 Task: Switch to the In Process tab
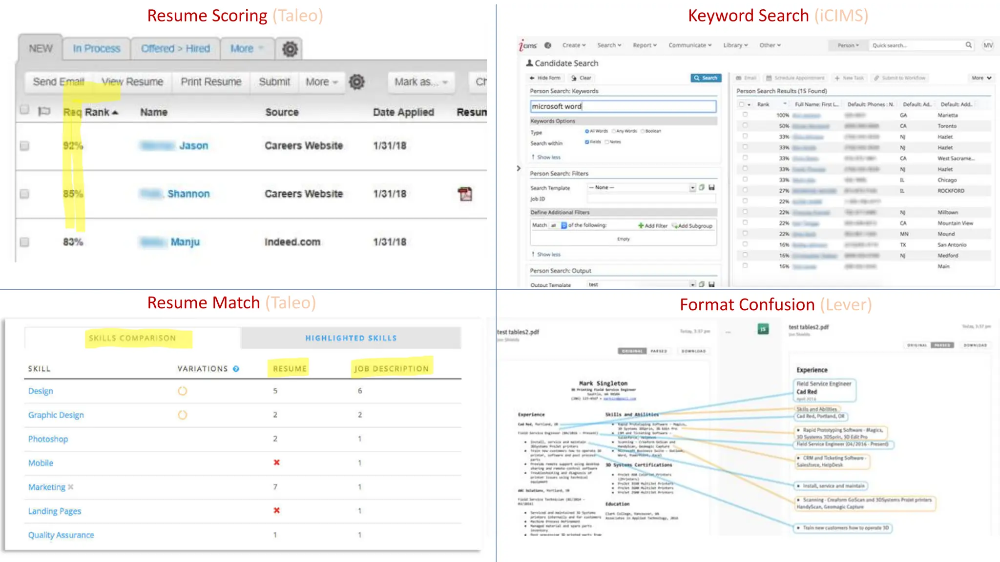click(x=96, y=49)
